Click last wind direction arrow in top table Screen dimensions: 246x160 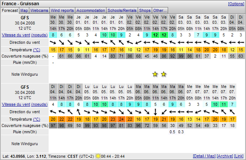click(240, 43)
